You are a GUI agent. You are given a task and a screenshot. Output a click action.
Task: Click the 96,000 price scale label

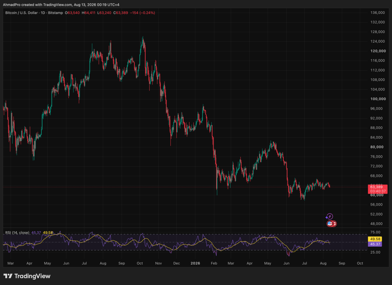tap(377, 109)
